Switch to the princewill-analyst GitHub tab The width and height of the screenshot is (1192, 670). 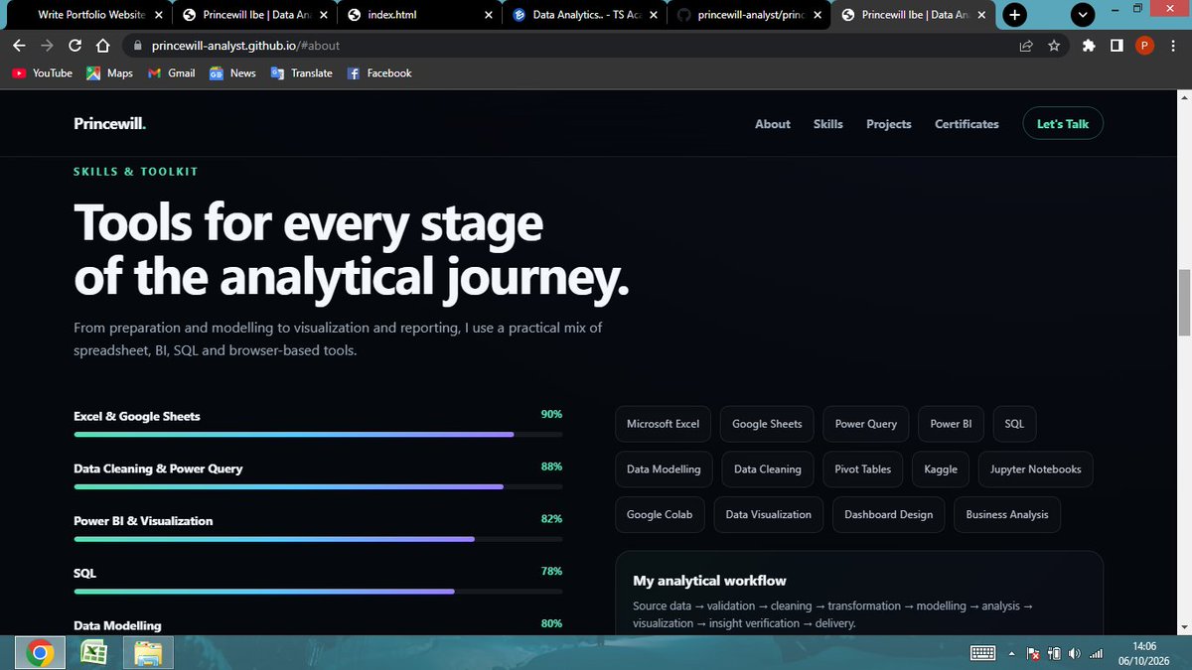tap(749, 15)
